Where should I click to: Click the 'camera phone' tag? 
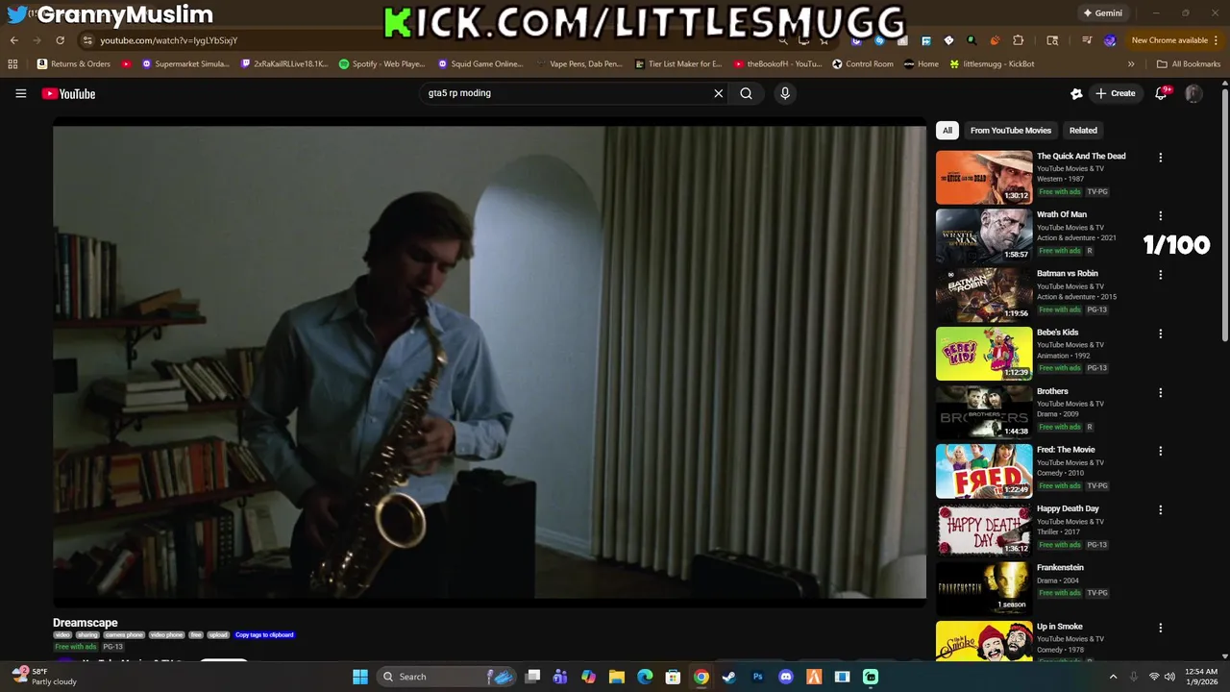124,635
